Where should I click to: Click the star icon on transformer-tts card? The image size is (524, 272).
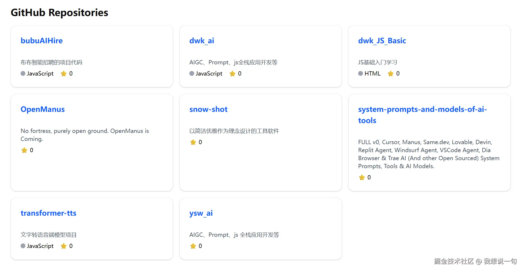[64, 246]
